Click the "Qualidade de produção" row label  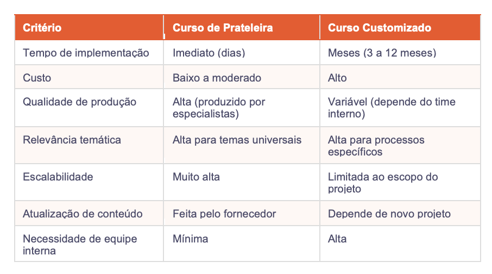[80, 102]
